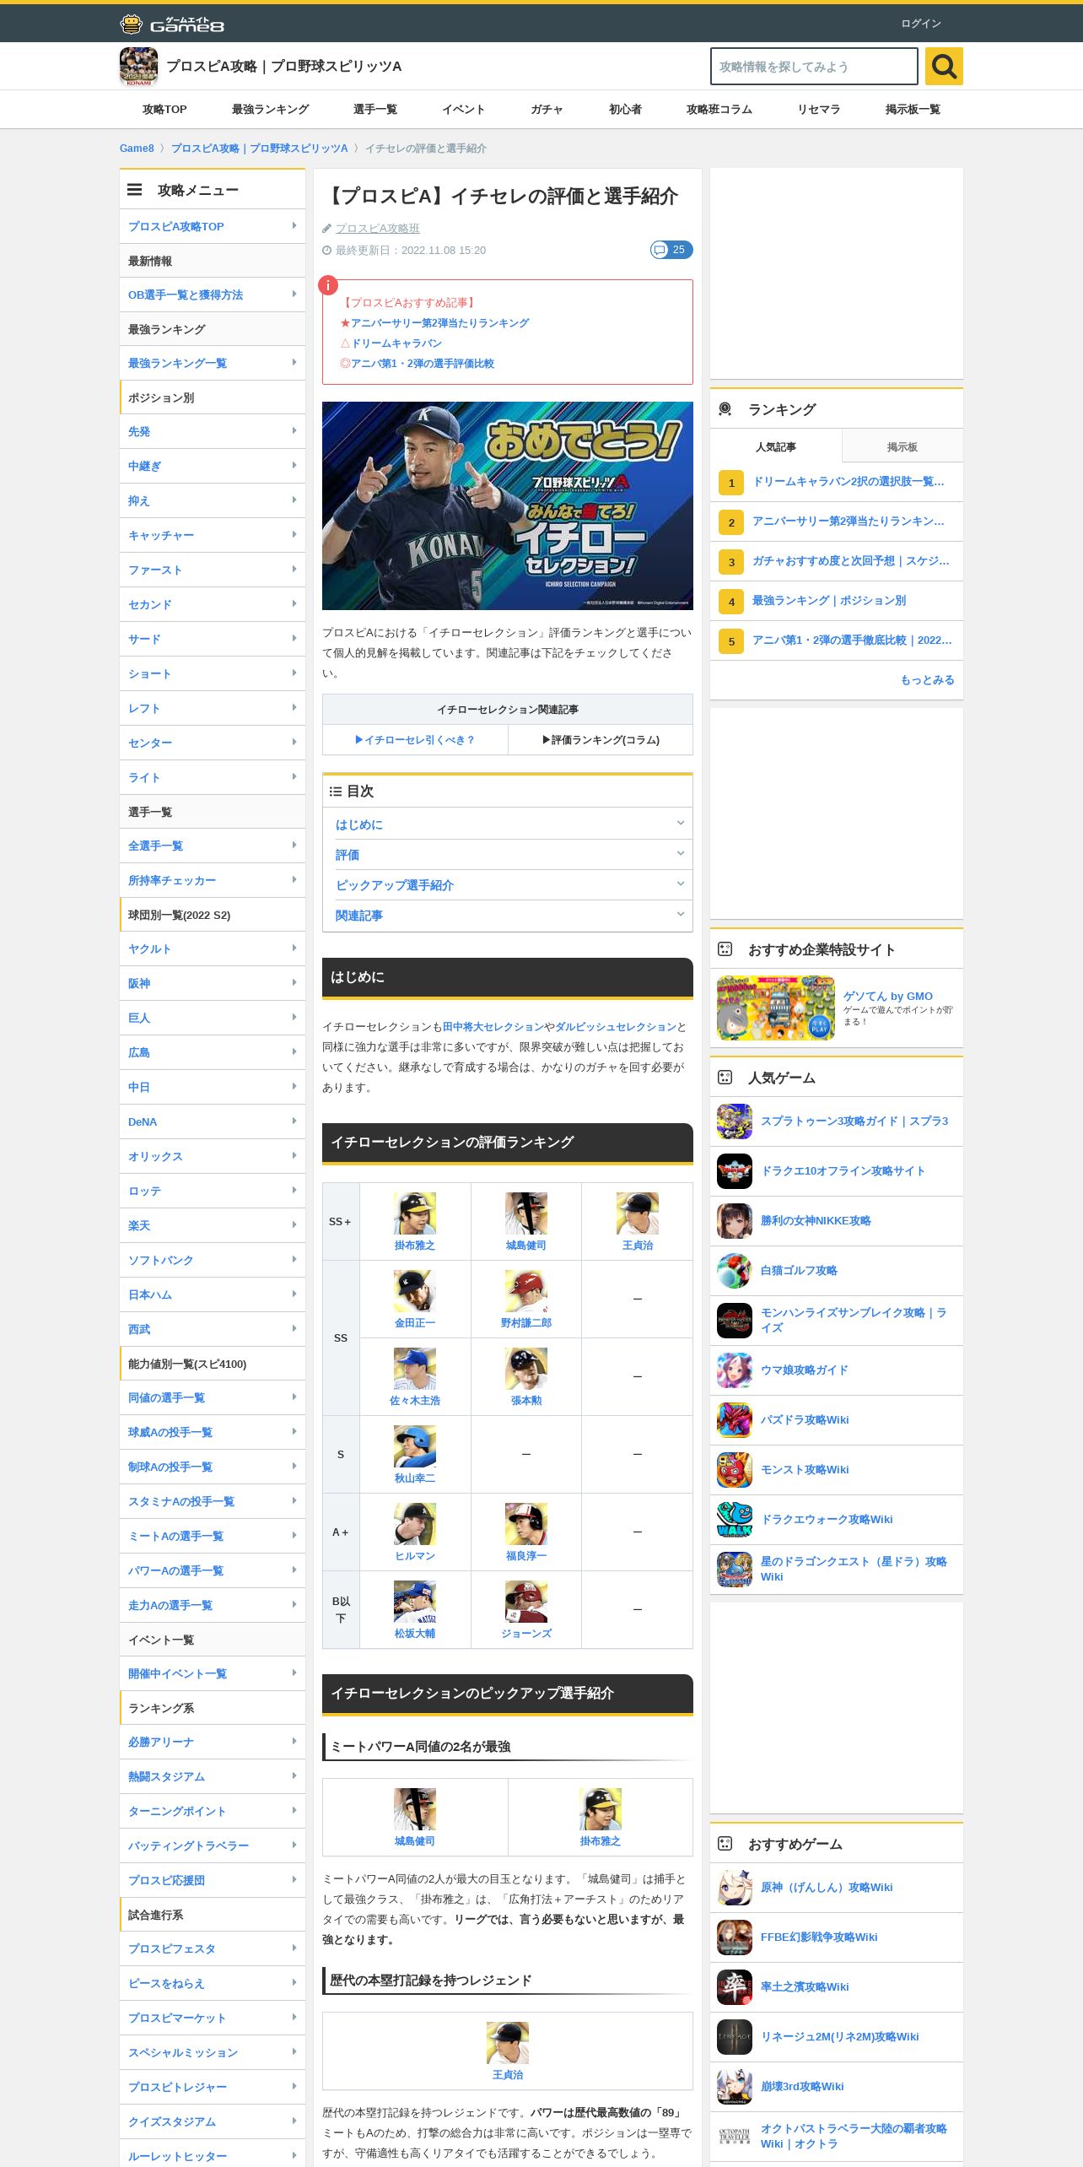Open ヒルマン player icon
Viewport: 1083px width, 2167px height.
[415, 1524]
